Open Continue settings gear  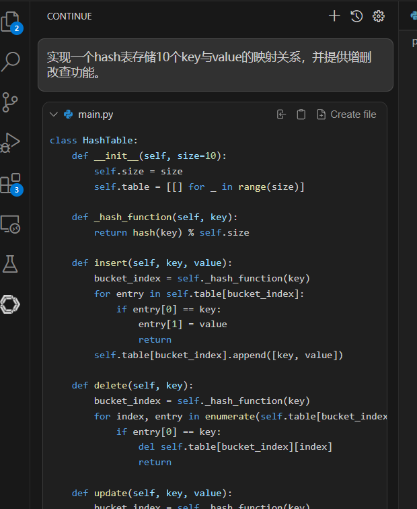tap(379, 16)
